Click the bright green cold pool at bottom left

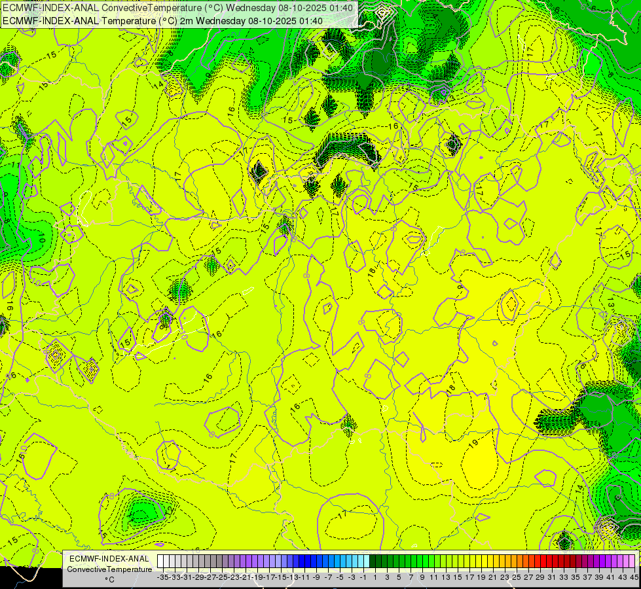(141, 511)
